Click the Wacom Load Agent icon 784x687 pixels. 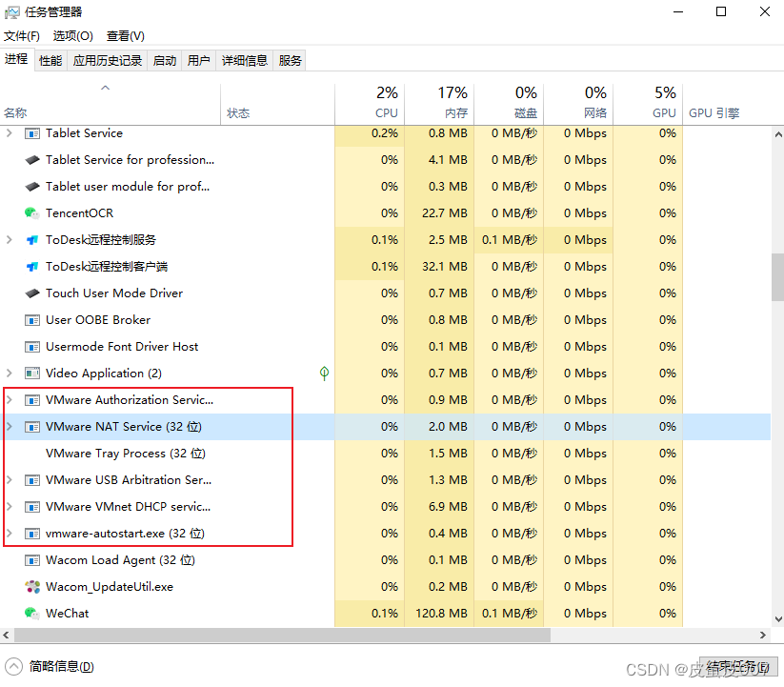(32, 560)
